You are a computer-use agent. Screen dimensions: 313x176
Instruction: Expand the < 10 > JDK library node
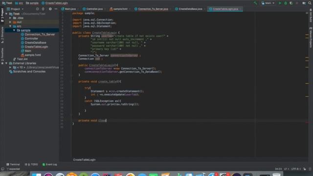[10, 67]
